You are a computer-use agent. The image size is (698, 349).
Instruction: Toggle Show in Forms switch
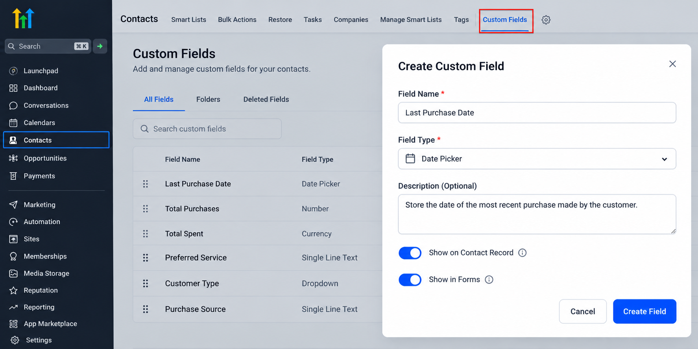coord(410,280)
